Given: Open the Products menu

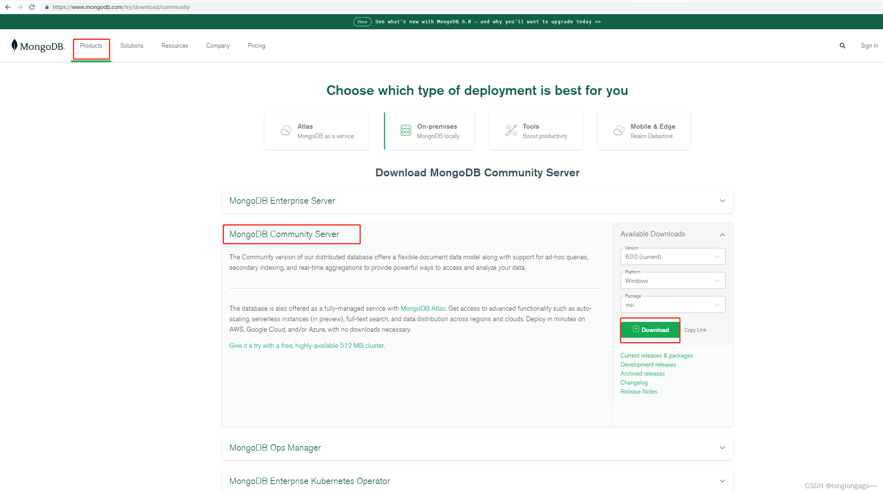Looking at the screenshot, I should tap(91, 45).
